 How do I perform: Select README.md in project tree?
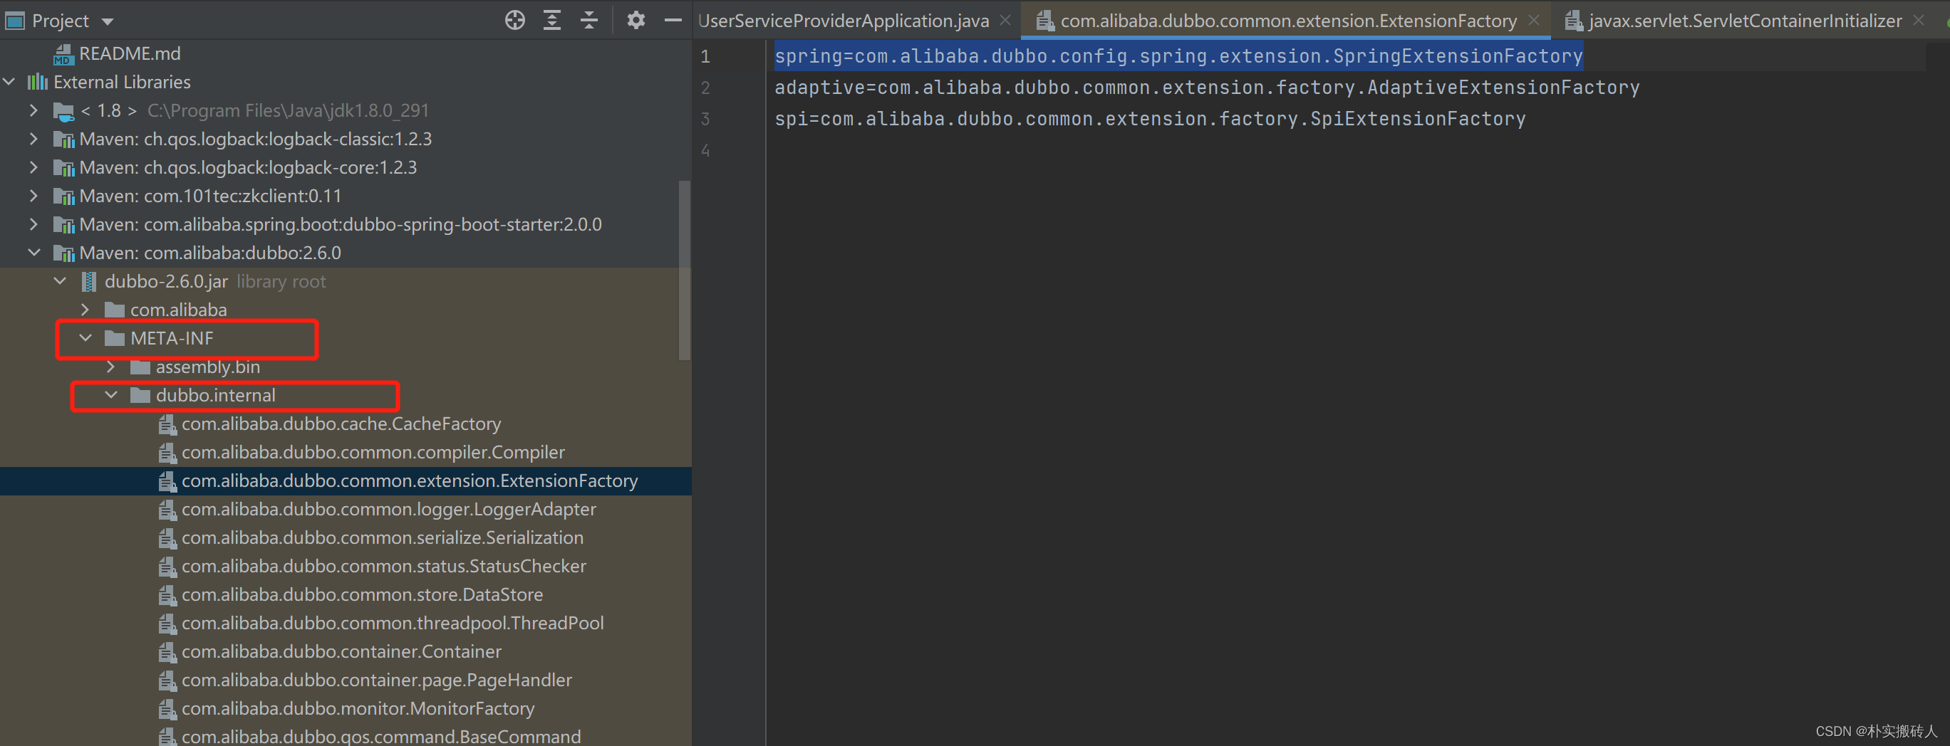[x=130, y=53]
